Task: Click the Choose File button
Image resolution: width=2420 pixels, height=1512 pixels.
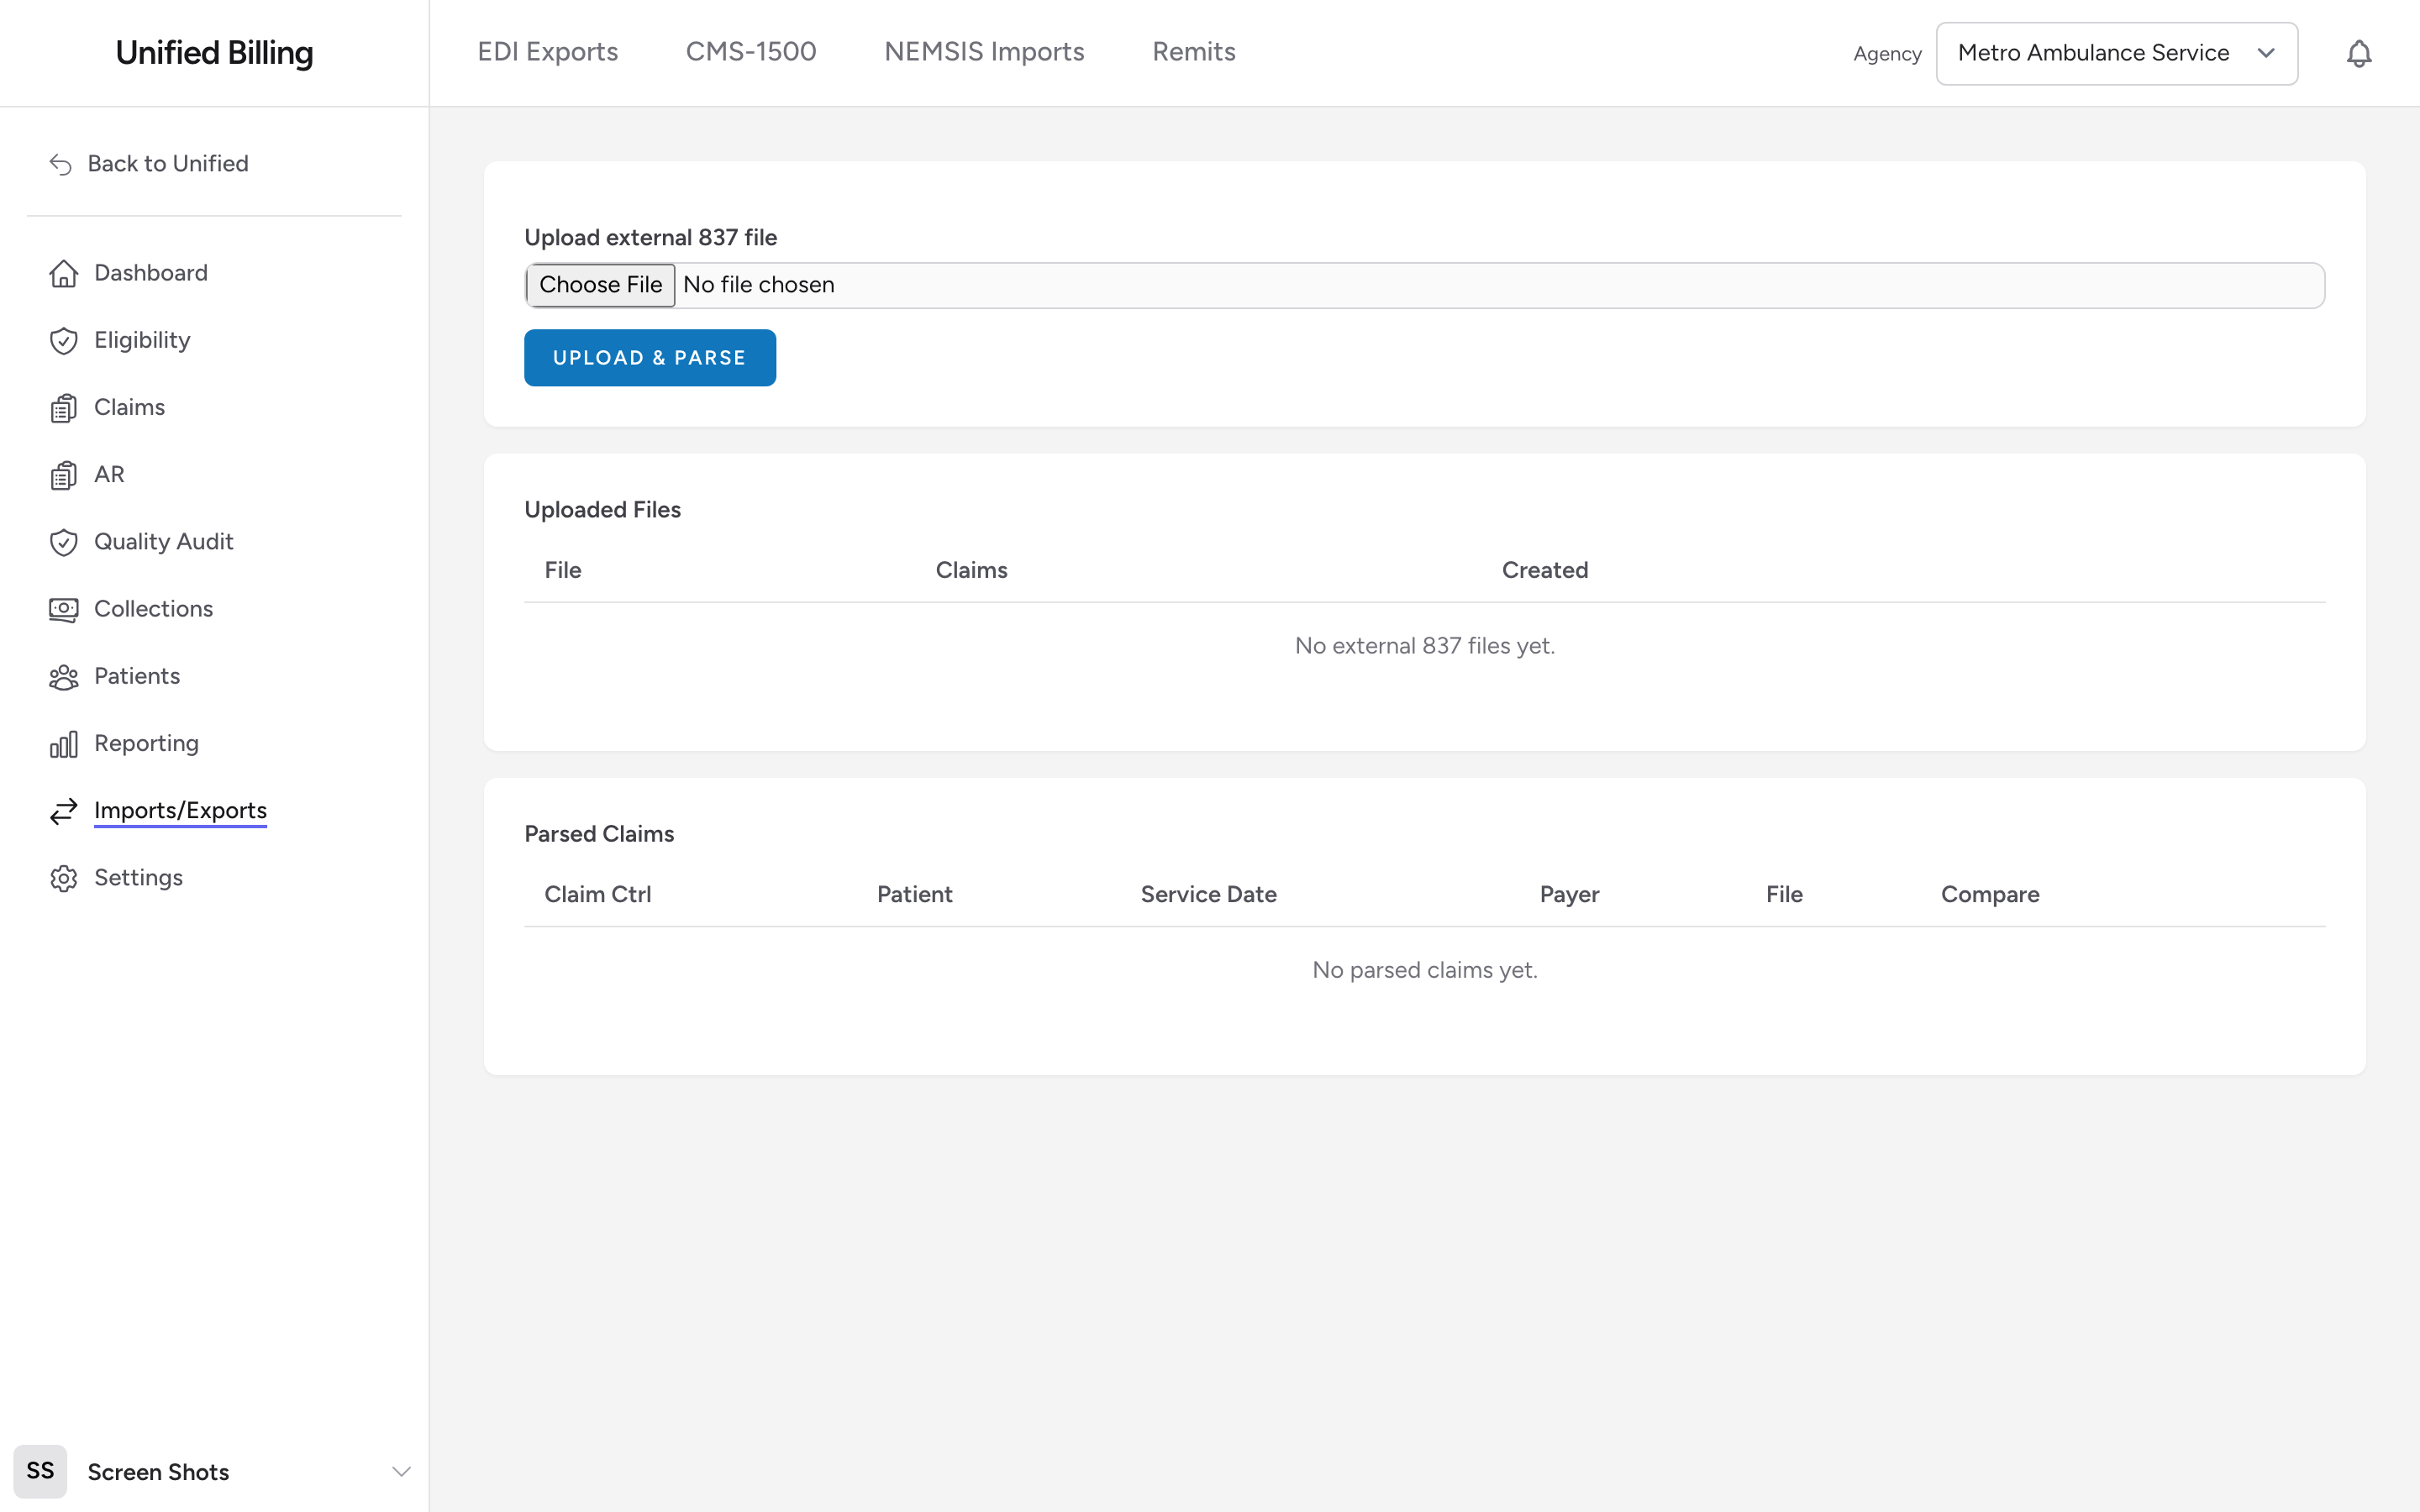Action: [601, 285]
